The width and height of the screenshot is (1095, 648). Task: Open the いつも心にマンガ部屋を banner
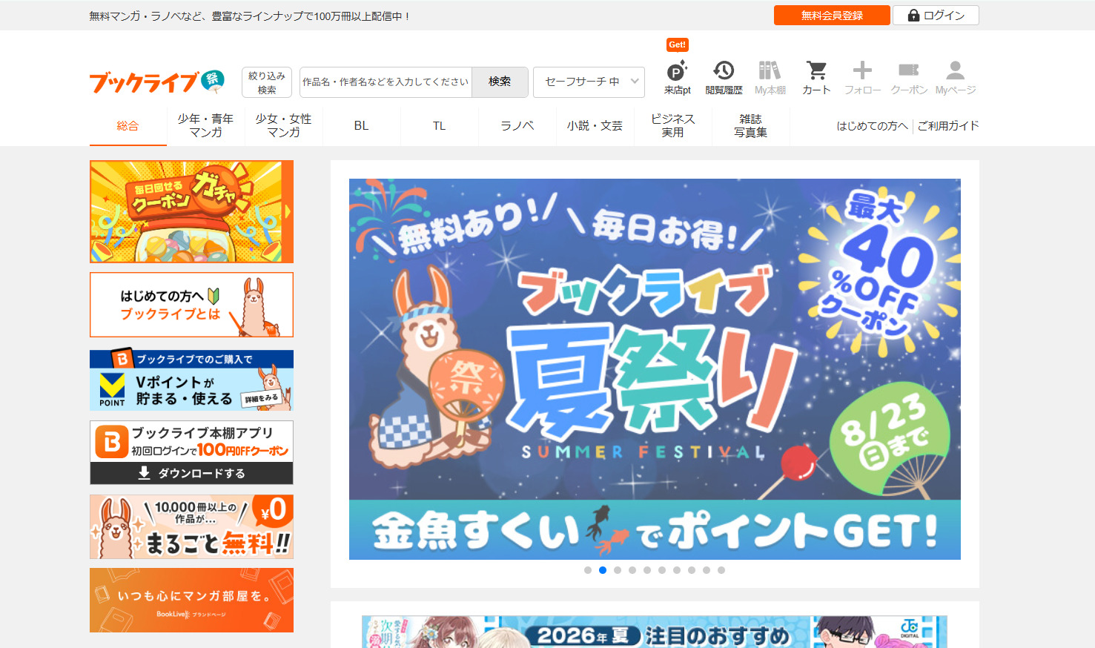click(x=191, y=600)
